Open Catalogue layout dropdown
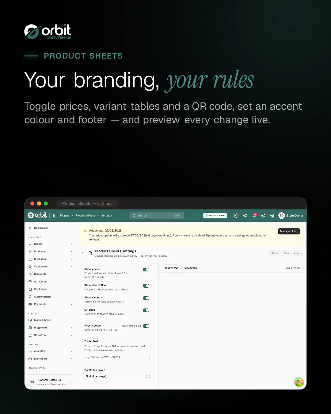Image resolution: width=331 pixels, height=414 pixels. (x=117, y=376)
